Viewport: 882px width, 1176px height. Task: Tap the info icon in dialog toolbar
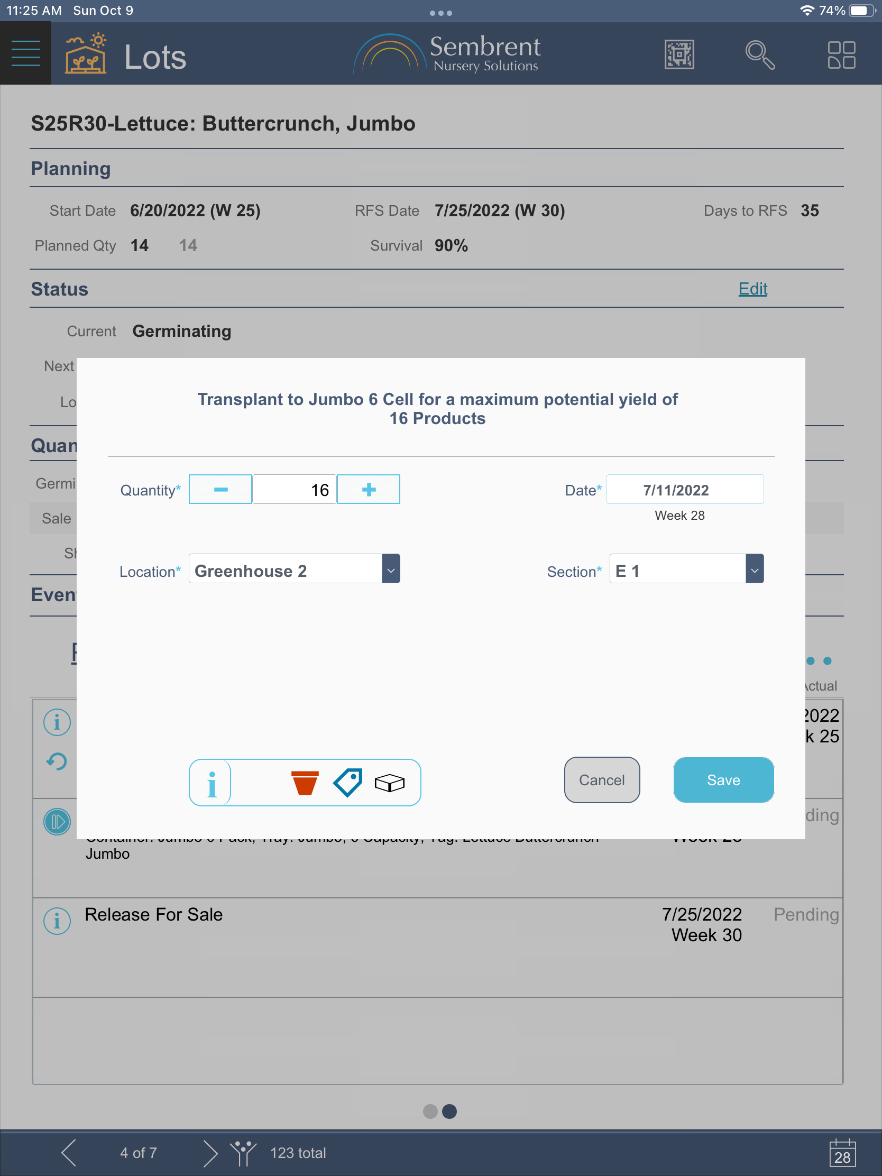pos(211,783)
